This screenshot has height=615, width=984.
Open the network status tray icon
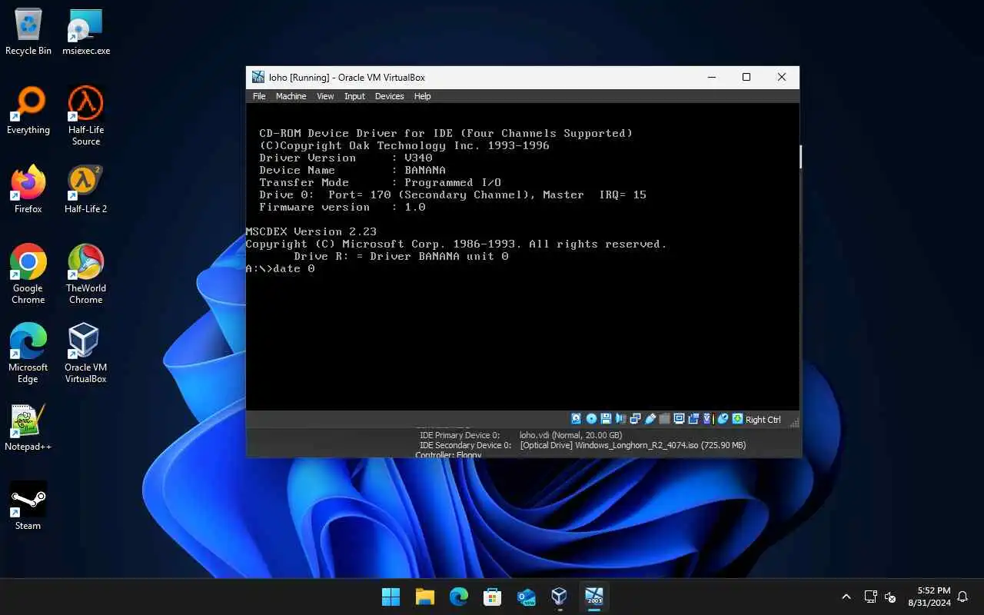coord(870,597)
